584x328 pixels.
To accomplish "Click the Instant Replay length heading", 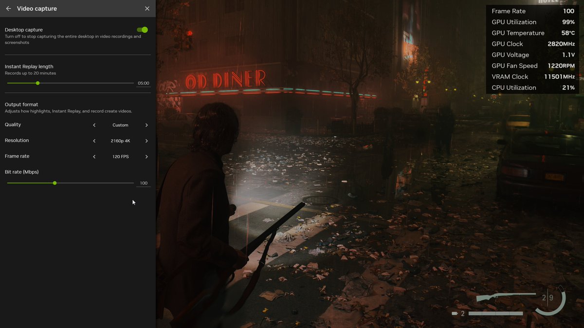I will point(29,67).
